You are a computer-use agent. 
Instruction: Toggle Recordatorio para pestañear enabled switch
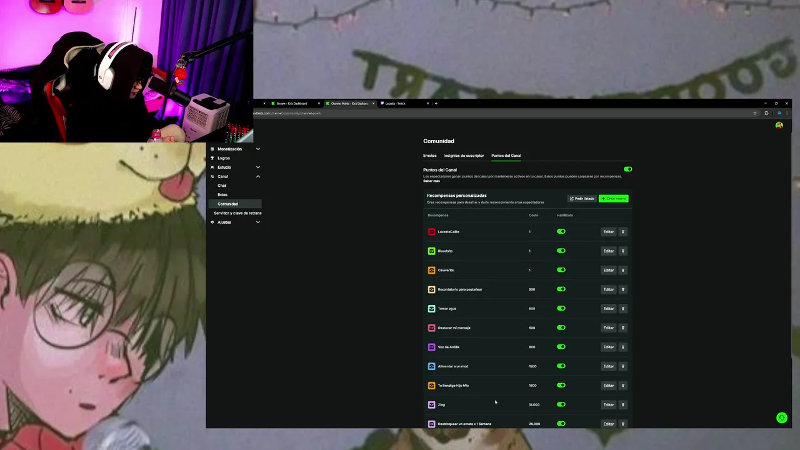coord(561,289)
